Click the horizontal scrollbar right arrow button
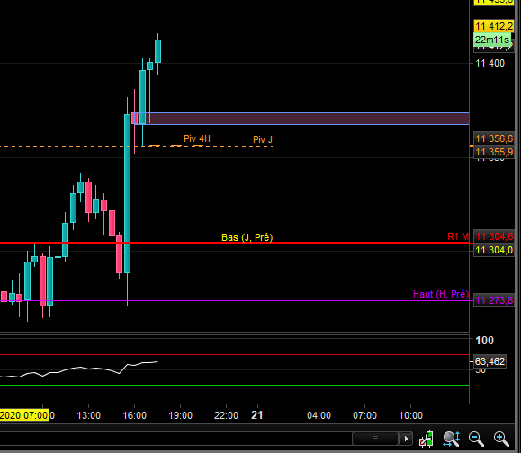 (406, 439)
